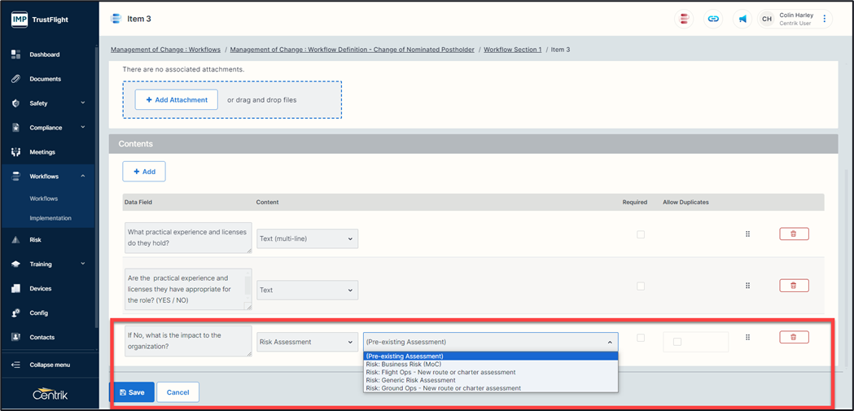Click the Add Attachment button
The image size is (854, 411).
click(x=176, y=100)
